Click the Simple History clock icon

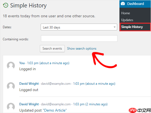(5, 5)
